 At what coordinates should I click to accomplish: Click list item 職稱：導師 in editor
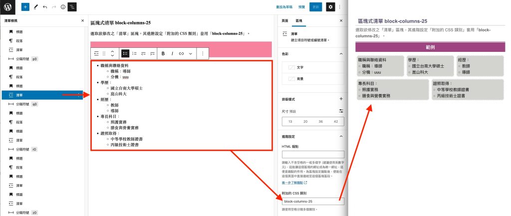pyautogui.click(x=121, y=71)
